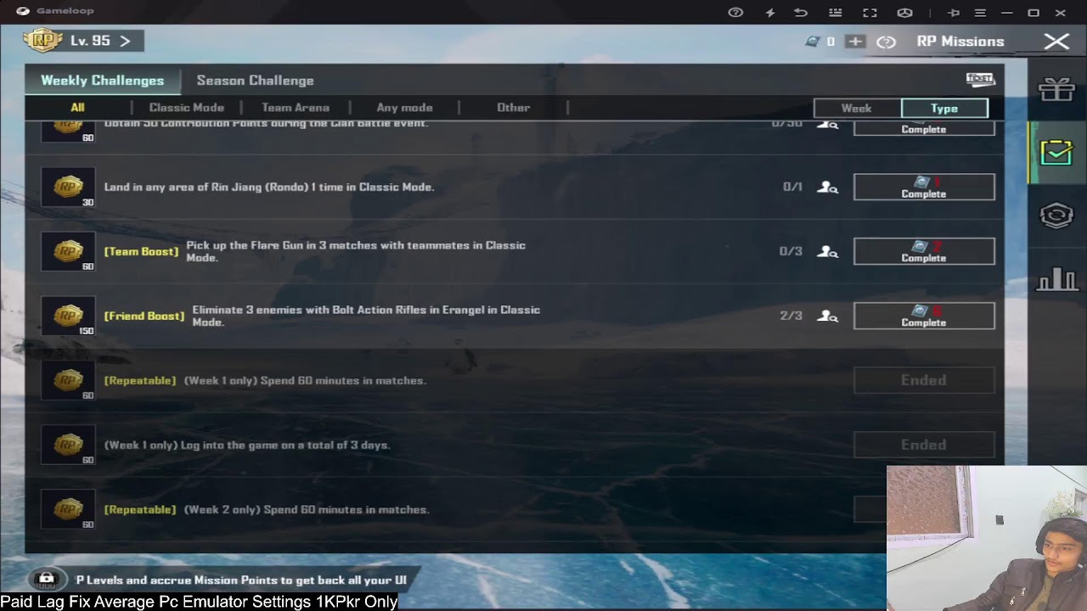Viewport: 1087px width, 611px height.
Task: Add mission cards with plus button
Action: click(x=855, y=42)
